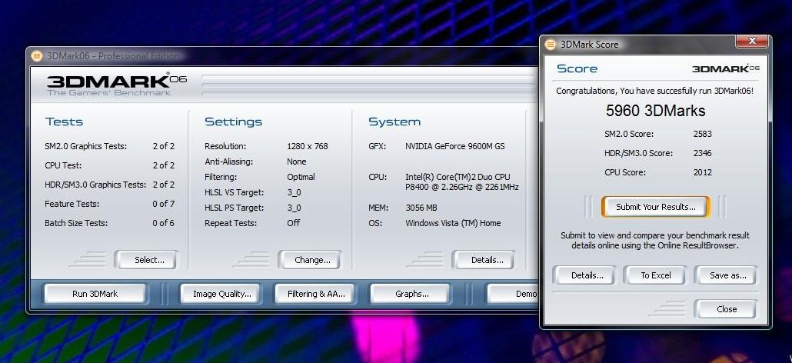Screen dimensions: 792x363
Task: Click Batch Size Tests 0 of 6 count
Action: tap(164, 223)
